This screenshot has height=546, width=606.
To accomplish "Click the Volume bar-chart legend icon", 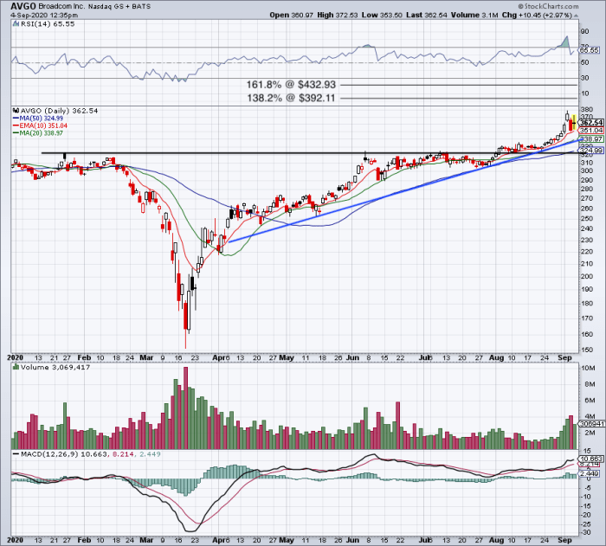I will coord(16,367).
